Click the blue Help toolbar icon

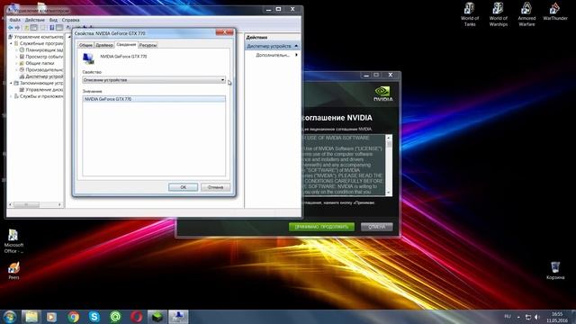tap(52, 28)
